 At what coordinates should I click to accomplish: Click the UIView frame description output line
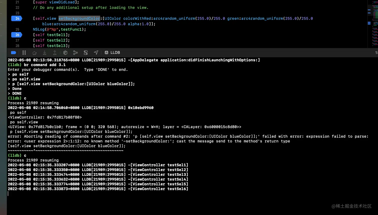(x=124, y=127)
